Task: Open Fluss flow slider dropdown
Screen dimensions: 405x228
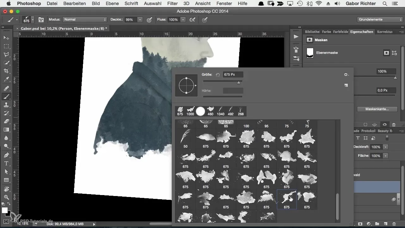Action: 183,20
